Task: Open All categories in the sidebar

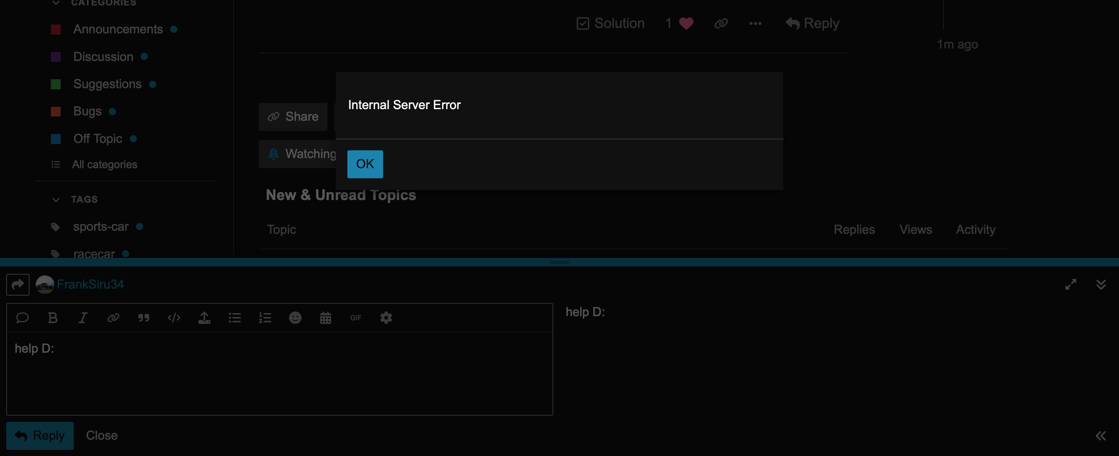Action: pos(104,165)
